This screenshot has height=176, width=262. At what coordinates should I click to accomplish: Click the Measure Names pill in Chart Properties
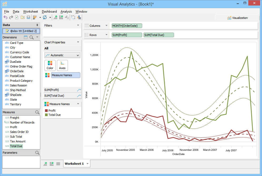(66, 75)
